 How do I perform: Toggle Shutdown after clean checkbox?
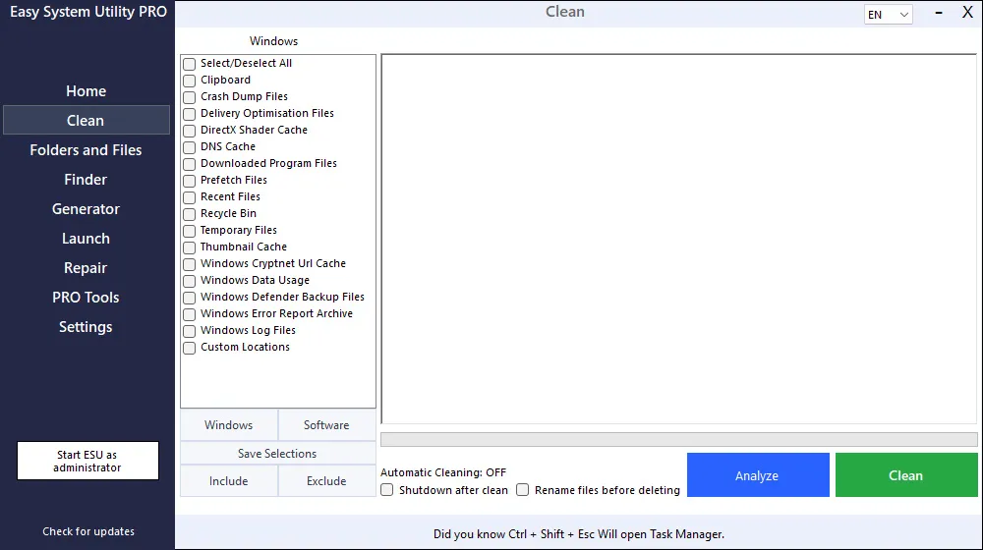click(x=387, y=490)
